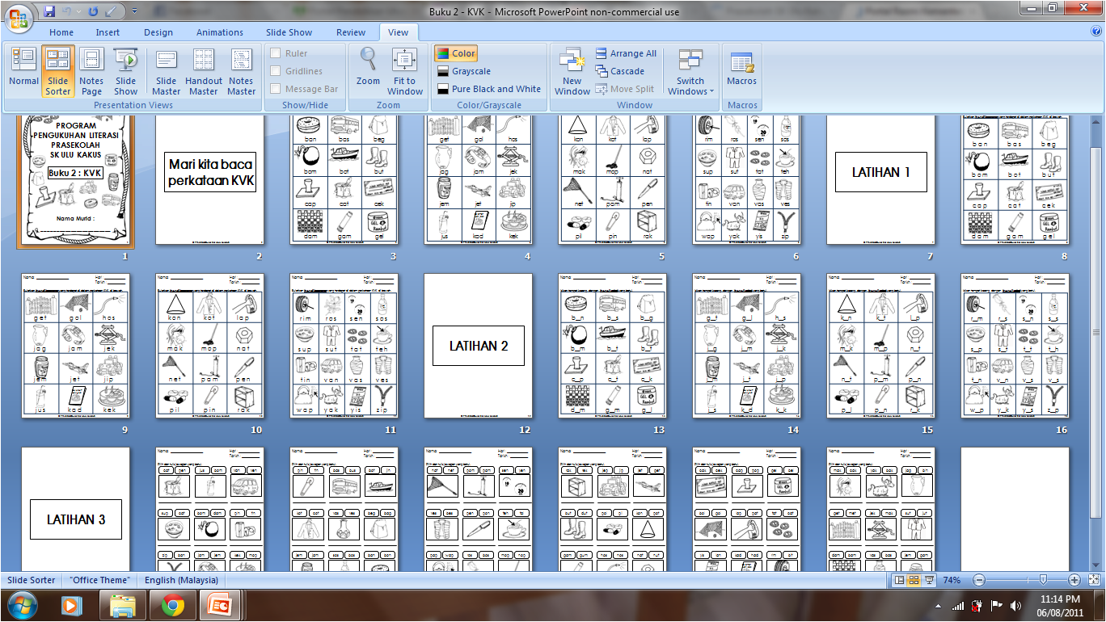Click the "Office Theme" status bar button
Viewport: 1106px width, 622px height.
[x=99, y=580]
